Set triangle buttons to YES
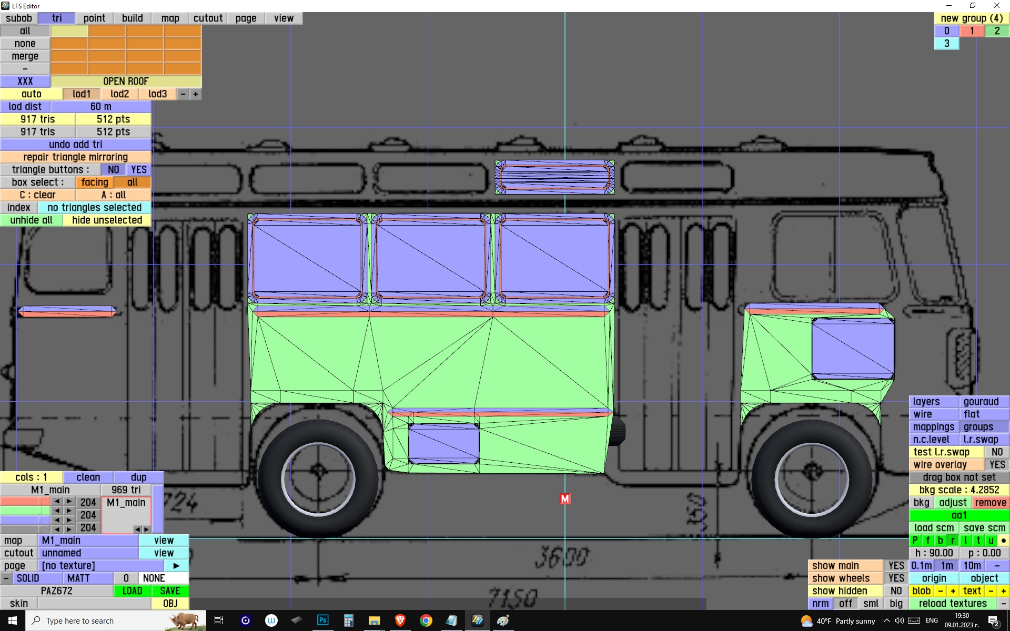Screen dimensions: 1010x631 [139, 170]
